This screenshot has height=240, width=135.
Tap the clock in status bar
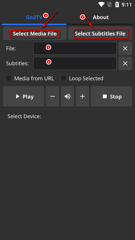(127, 5)
